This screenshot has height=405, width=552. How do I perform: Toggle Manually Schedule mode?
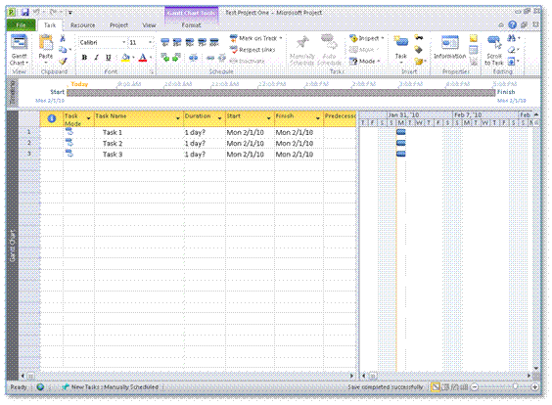tap(301, 50)
